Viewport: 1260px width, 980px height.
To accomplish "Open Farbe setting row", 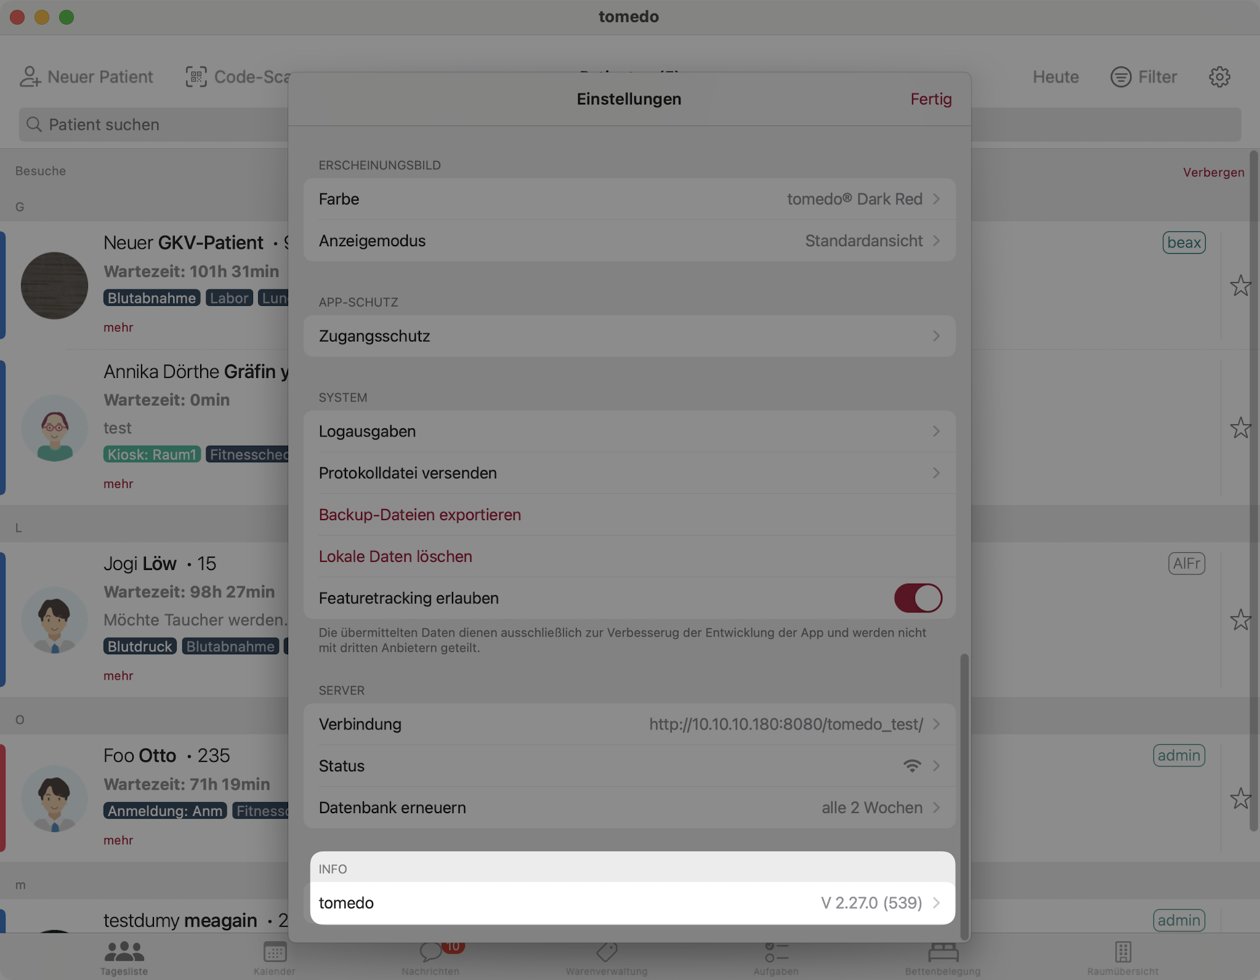I will click(x=629, y=199).
